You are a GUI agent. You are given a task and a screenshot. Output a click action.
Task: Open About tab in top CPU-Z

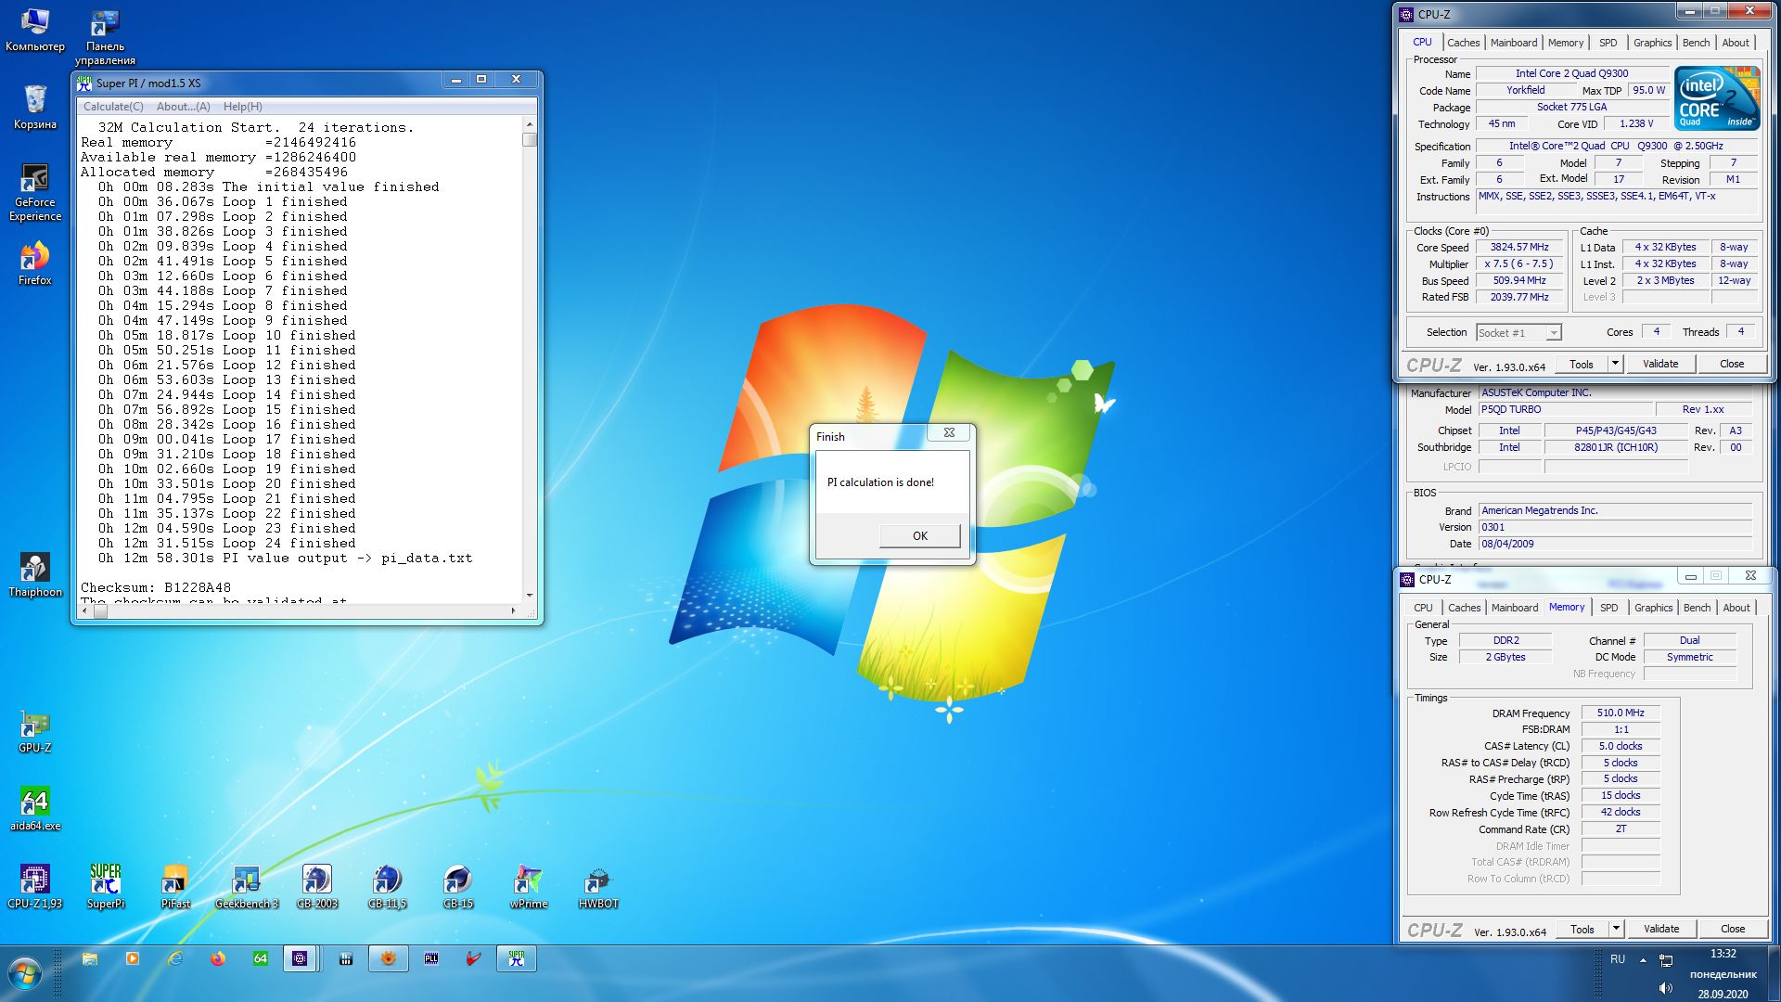click(x=1735, y=43)
